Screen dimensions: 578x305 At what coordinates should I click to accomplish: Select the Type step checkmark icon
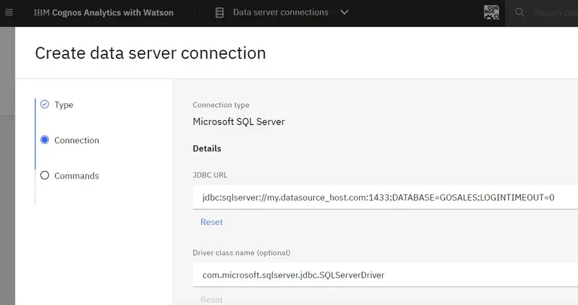(x=44, y=104)
